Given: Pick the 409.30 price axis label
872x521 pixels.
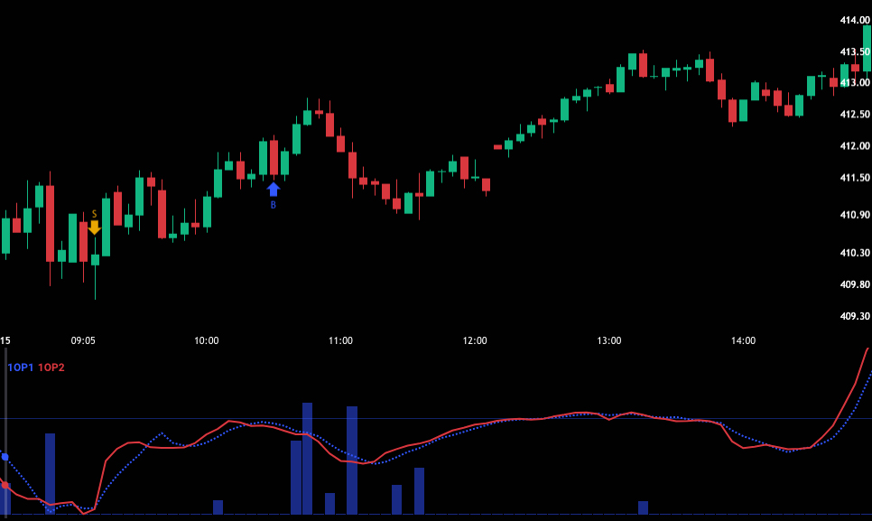Looking at the screenshot, I should point(854,317).
